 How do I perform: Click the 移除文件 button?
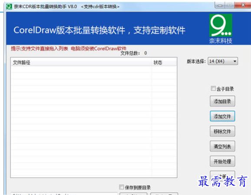[x=222, y=131]
